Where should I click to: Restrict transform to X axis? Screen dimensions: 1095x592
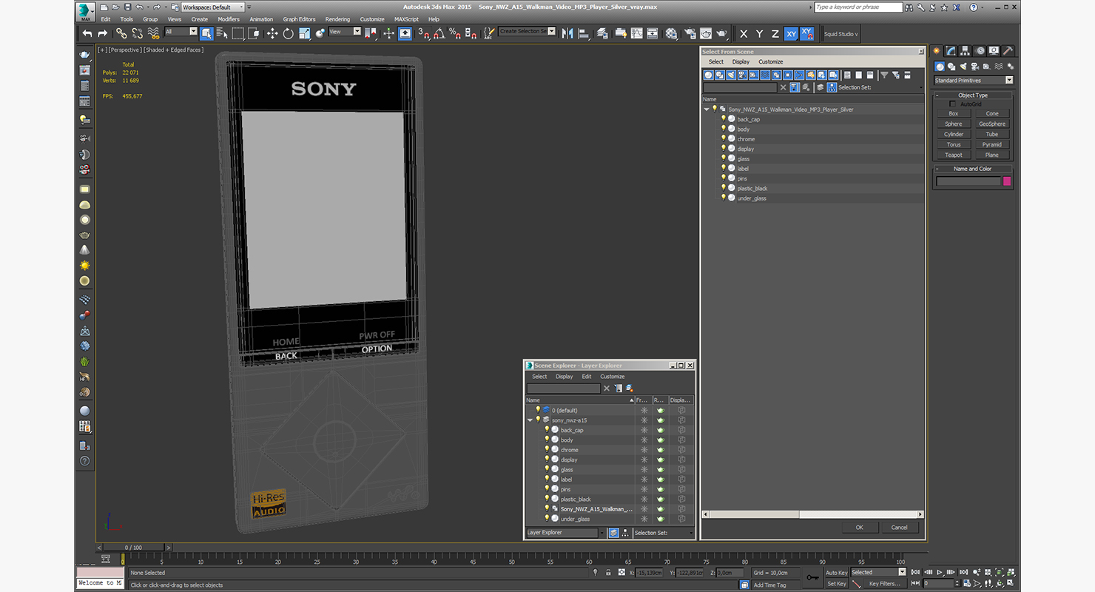click(x=744, y=34)
